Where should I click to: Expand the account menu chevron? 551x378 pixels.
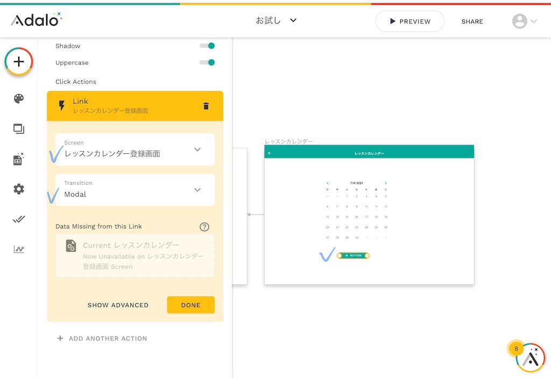click(x=533, y=22)
